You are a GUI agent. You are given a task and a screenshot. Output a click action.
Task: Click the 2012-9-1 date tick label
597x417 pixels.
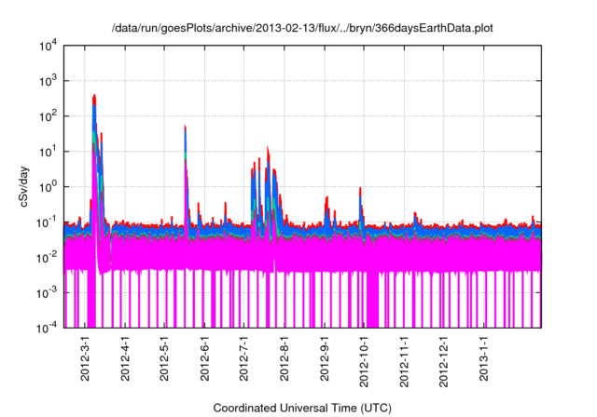tap(325, 357)
